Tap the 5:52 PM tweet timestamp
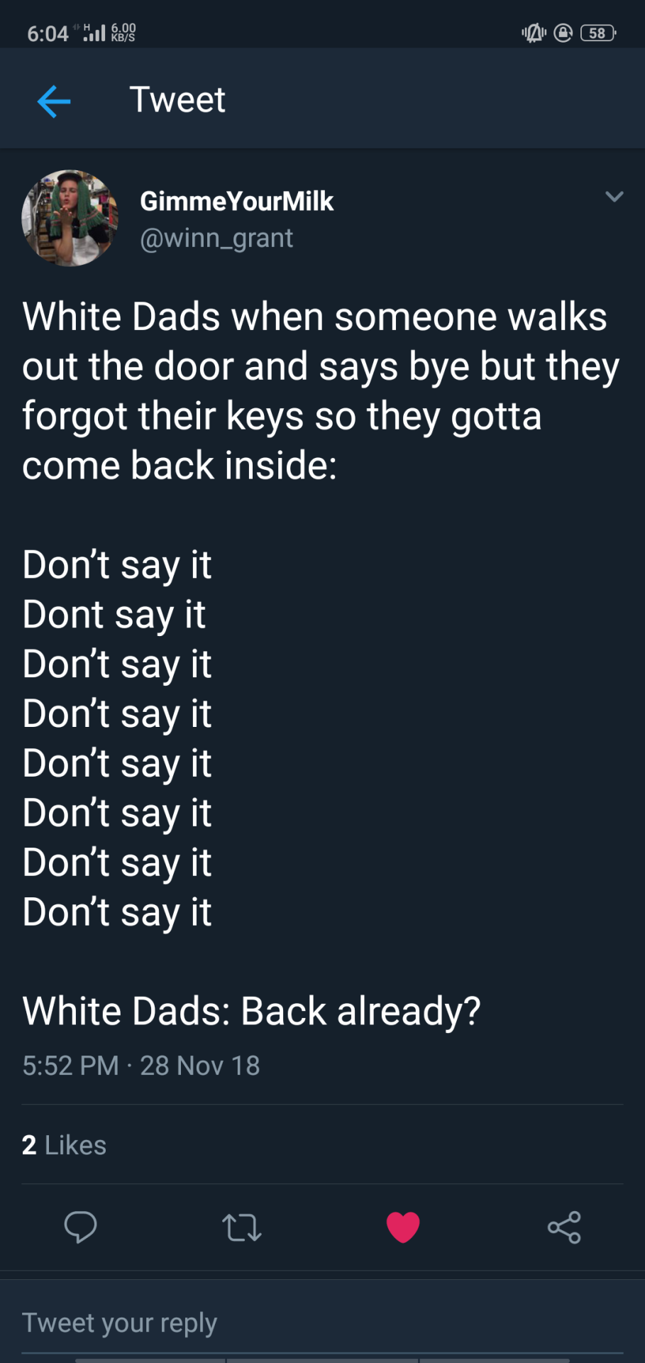This screenshot has height=1363, width=645. (70, 1066)
